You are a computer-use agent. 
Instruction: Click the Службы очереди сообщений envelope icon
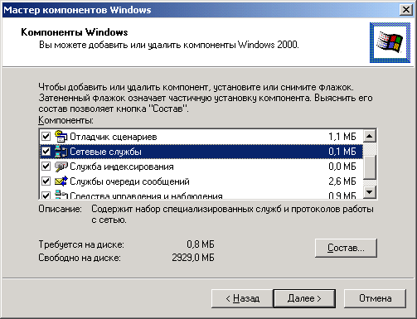(x=61, y=181)
